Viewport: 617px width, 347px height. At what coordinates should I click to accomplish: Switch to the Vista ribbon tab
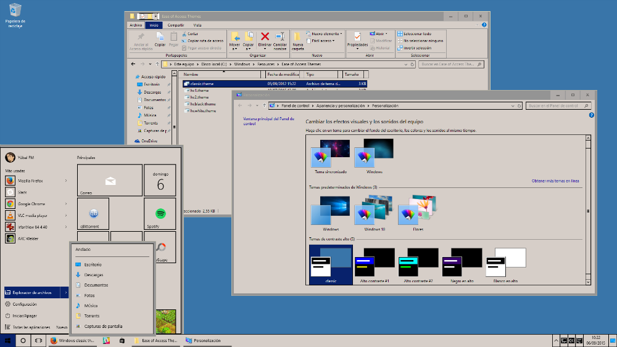point(197,25)
